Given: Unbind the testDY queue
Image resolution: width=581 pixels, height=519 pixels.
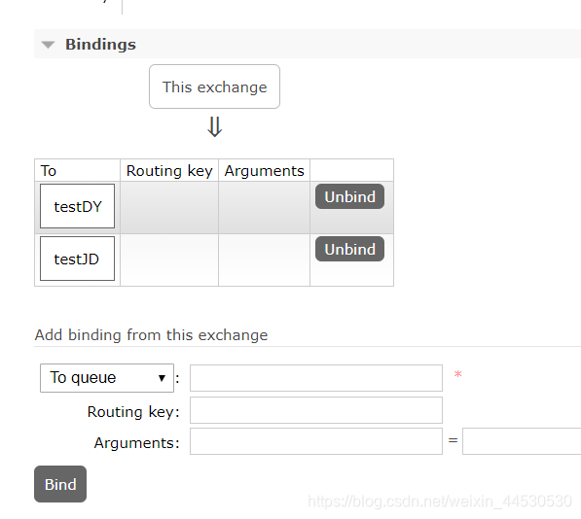Looking at the screenshot, I should (x=349, y=196).
